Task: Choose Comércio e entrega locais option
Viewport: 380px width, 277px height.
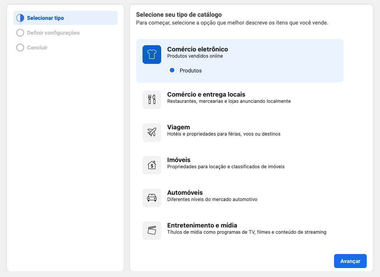Action: pyautogui.click(x=206, y=95)
